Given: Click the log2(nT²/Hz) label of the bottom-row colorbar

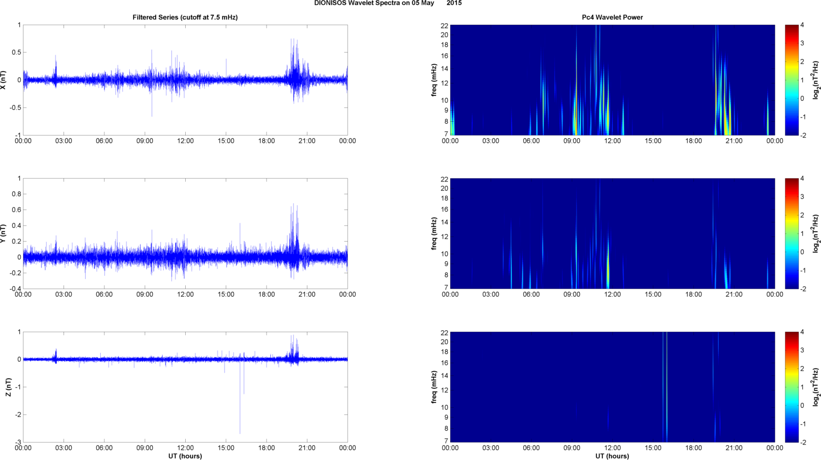Looking at the screenshot, I should [x=816, y=387].
